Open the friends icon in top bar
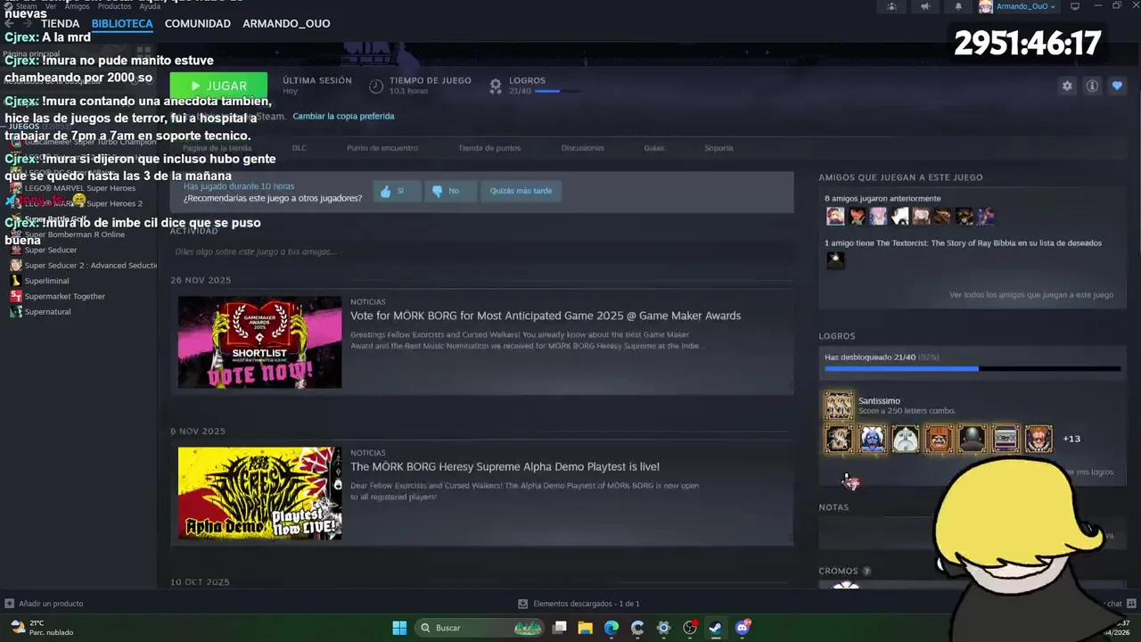The height and width of the screenshot is (642, 1141). (891, 6)
